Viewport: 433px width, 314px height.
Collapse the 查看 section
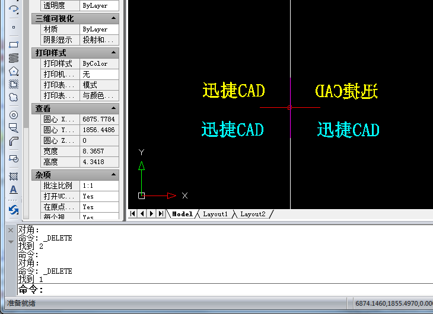[x=113, y=108]
